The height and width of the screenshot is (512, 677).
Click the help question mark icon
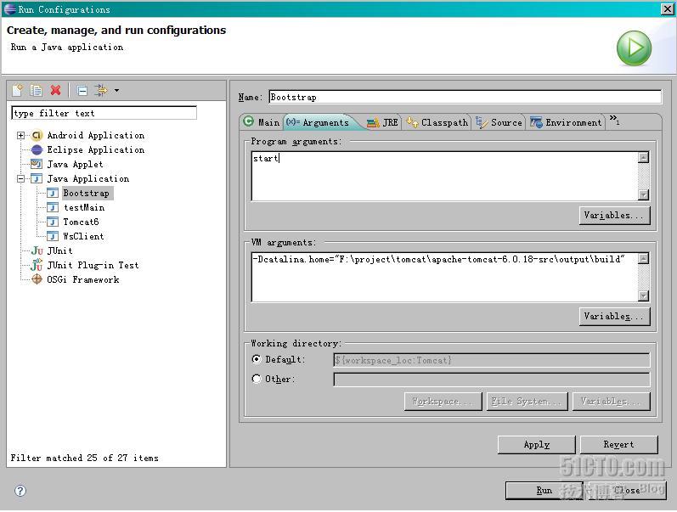20,490
